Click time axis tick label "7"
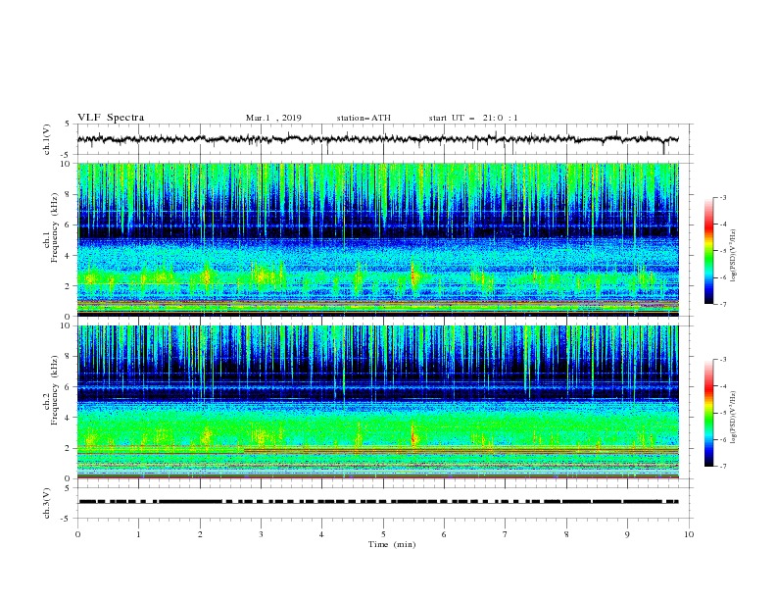The height and width of the screenshot is (600, 776). click(x=506, y=534)
